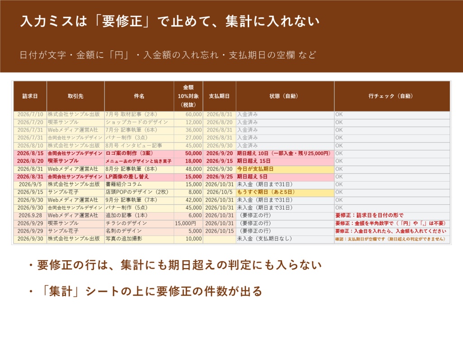Click the message 要修正：金額を半角数字で
This screenshot has width=463, height=347.
(392, 223)
